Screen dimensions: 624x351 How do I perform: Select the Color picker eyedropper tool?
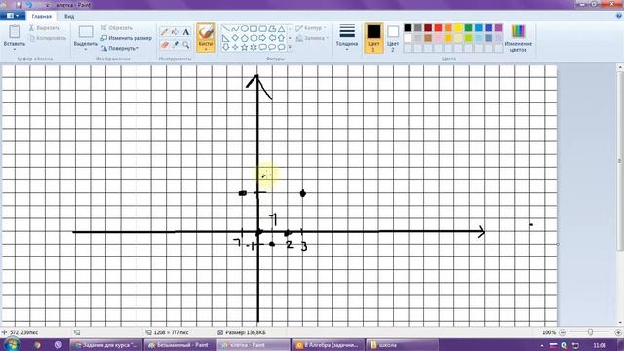pyautogui.click(x=175, y=45)
